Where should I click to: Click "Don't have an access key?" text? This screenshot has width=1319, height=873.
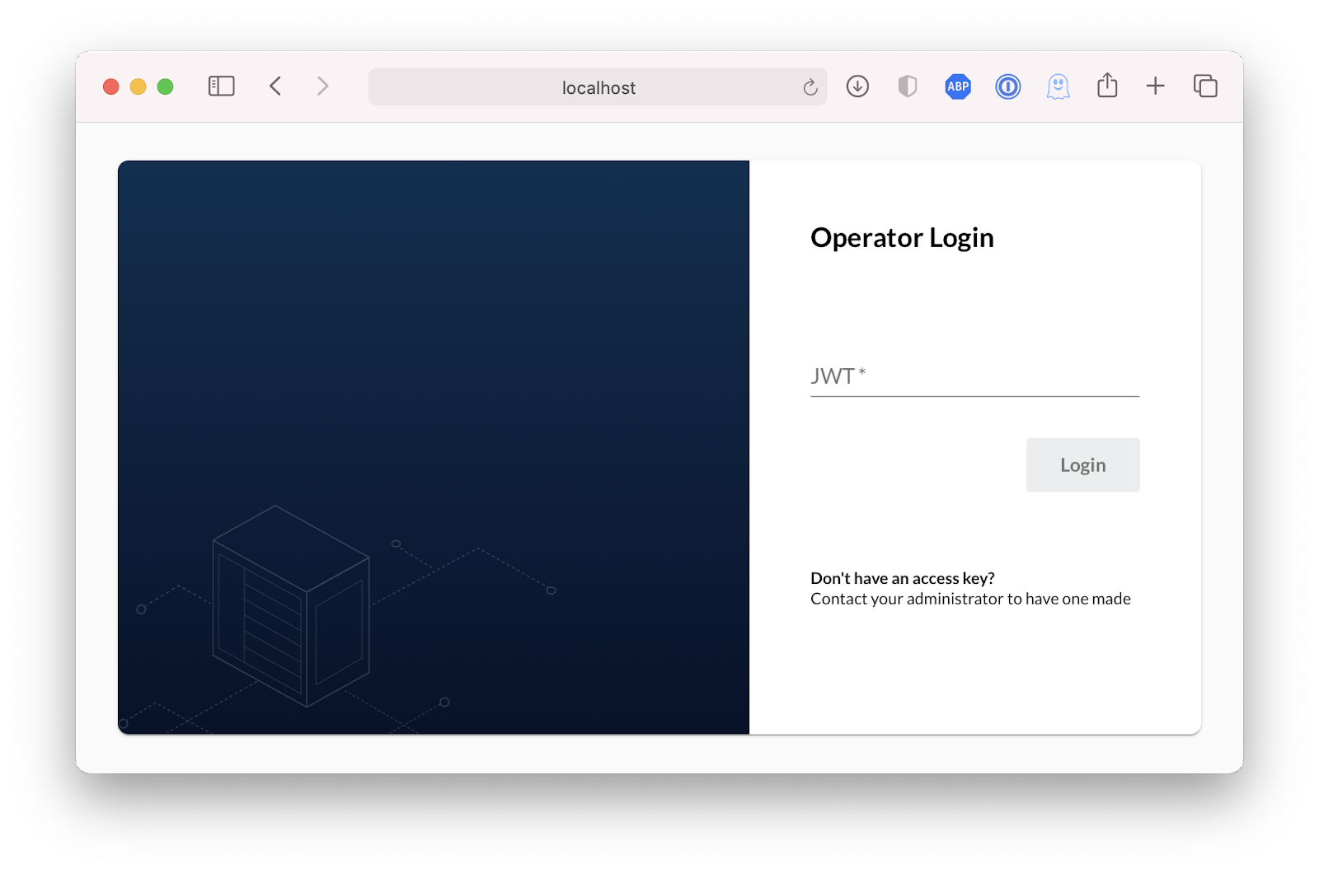[x=902, y=578]
